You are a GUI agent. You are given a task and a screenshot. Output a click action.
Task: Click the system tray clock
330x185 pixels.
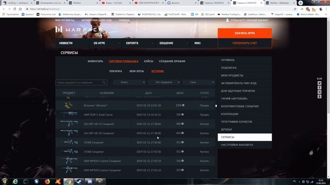[x=321, y=181]
